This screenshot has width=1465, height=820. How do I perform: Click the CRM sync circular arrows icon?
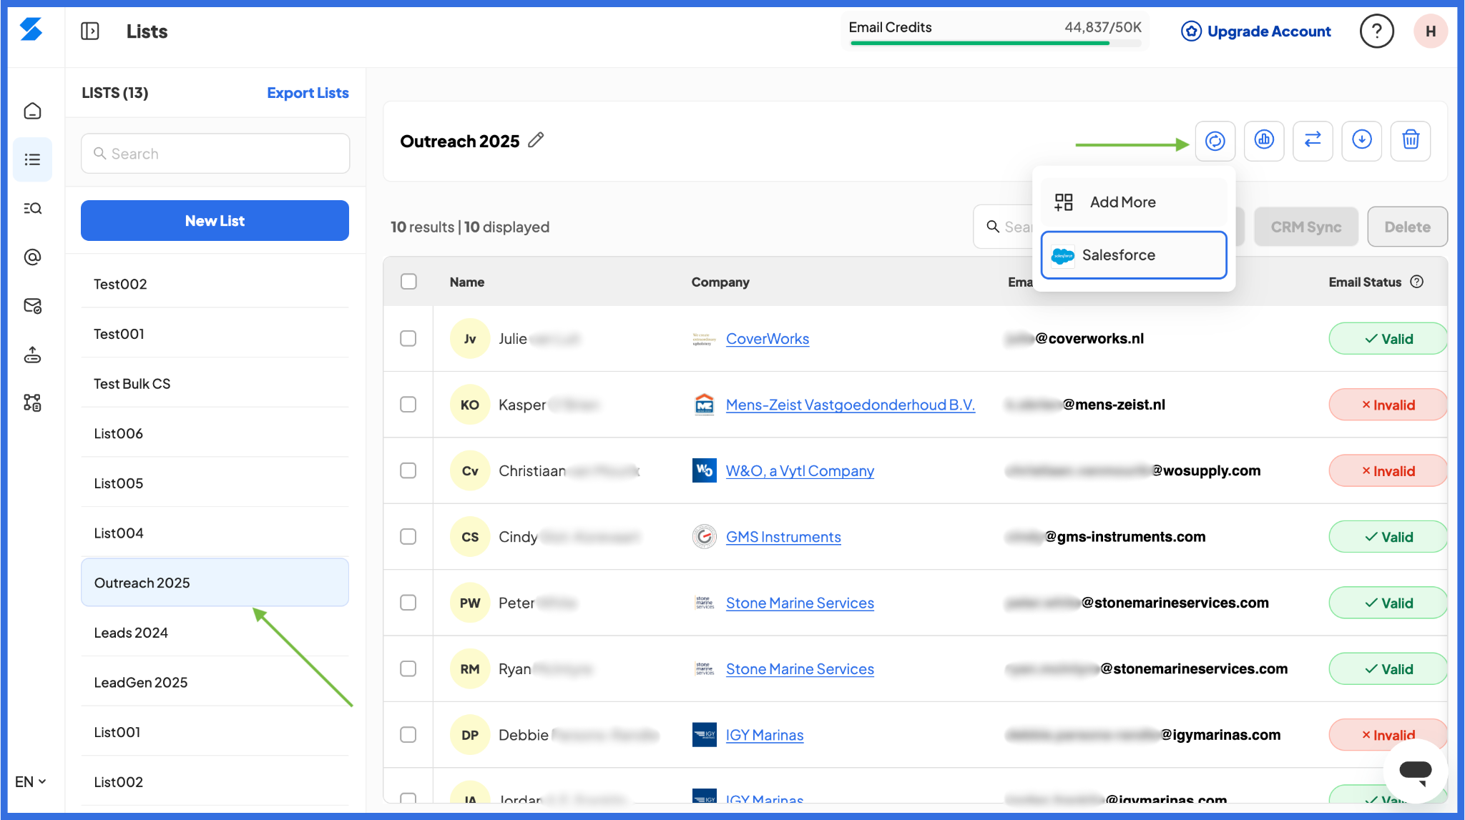point(1215,141)
